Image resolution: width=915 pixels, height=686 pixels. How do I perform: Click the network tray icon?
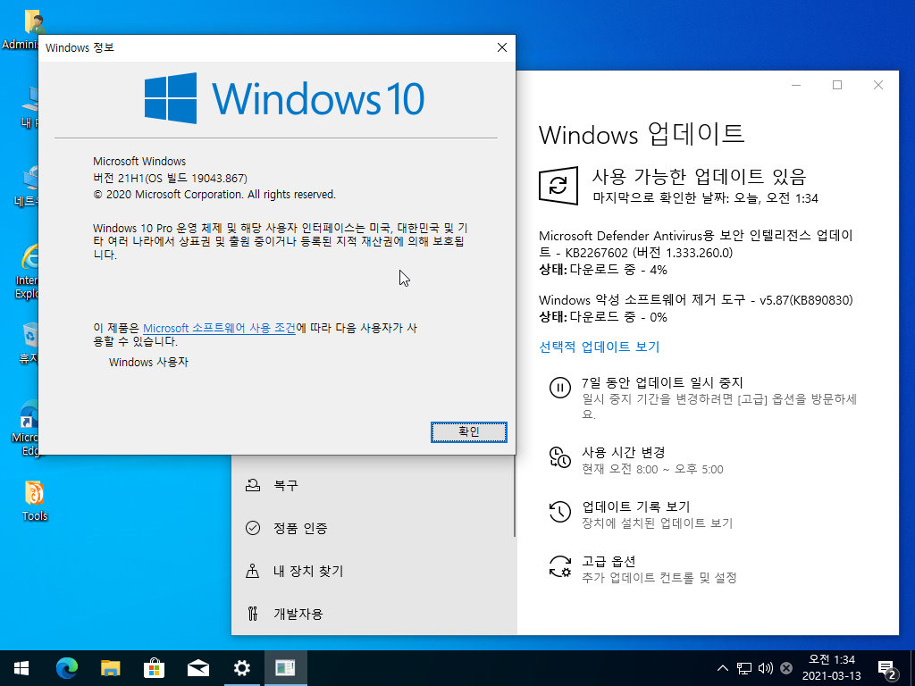744,668
